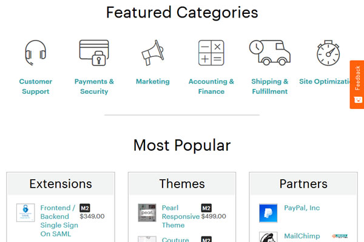This screenshot has width=364, height=242.
Task: Click the Shipping & Fulfillment truck icon
Action: pyautogui.click(x=269, y=53)
